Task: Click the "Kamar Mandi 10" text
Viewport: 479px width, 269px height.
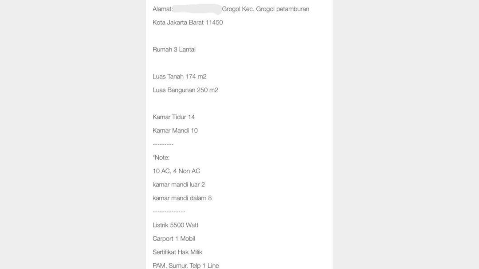Action: click(x=175, y=131)
